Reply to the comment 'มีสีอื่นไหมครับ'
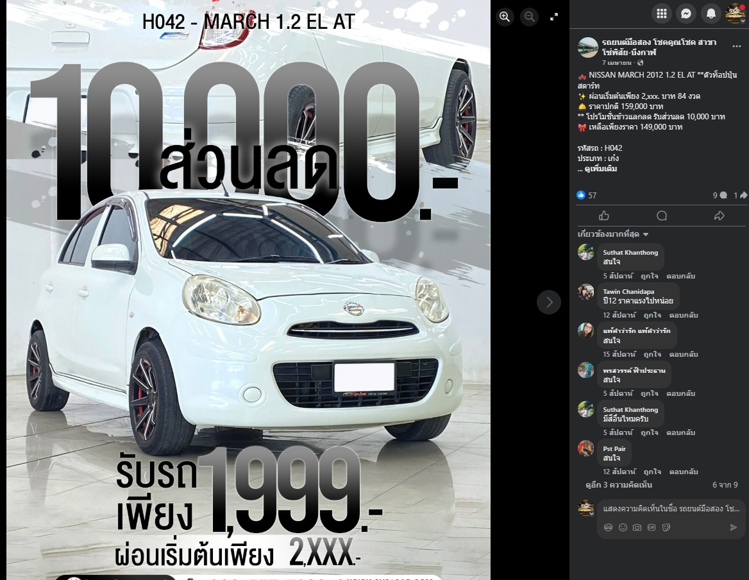749x580 pixels. [680, 433]
